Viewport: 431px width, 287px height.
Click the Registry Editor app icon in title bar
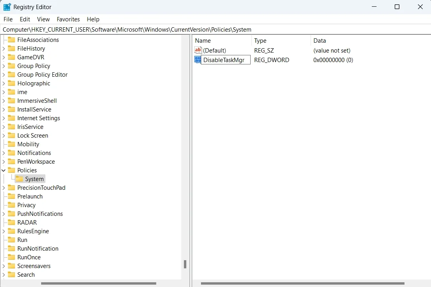(7, 7)
